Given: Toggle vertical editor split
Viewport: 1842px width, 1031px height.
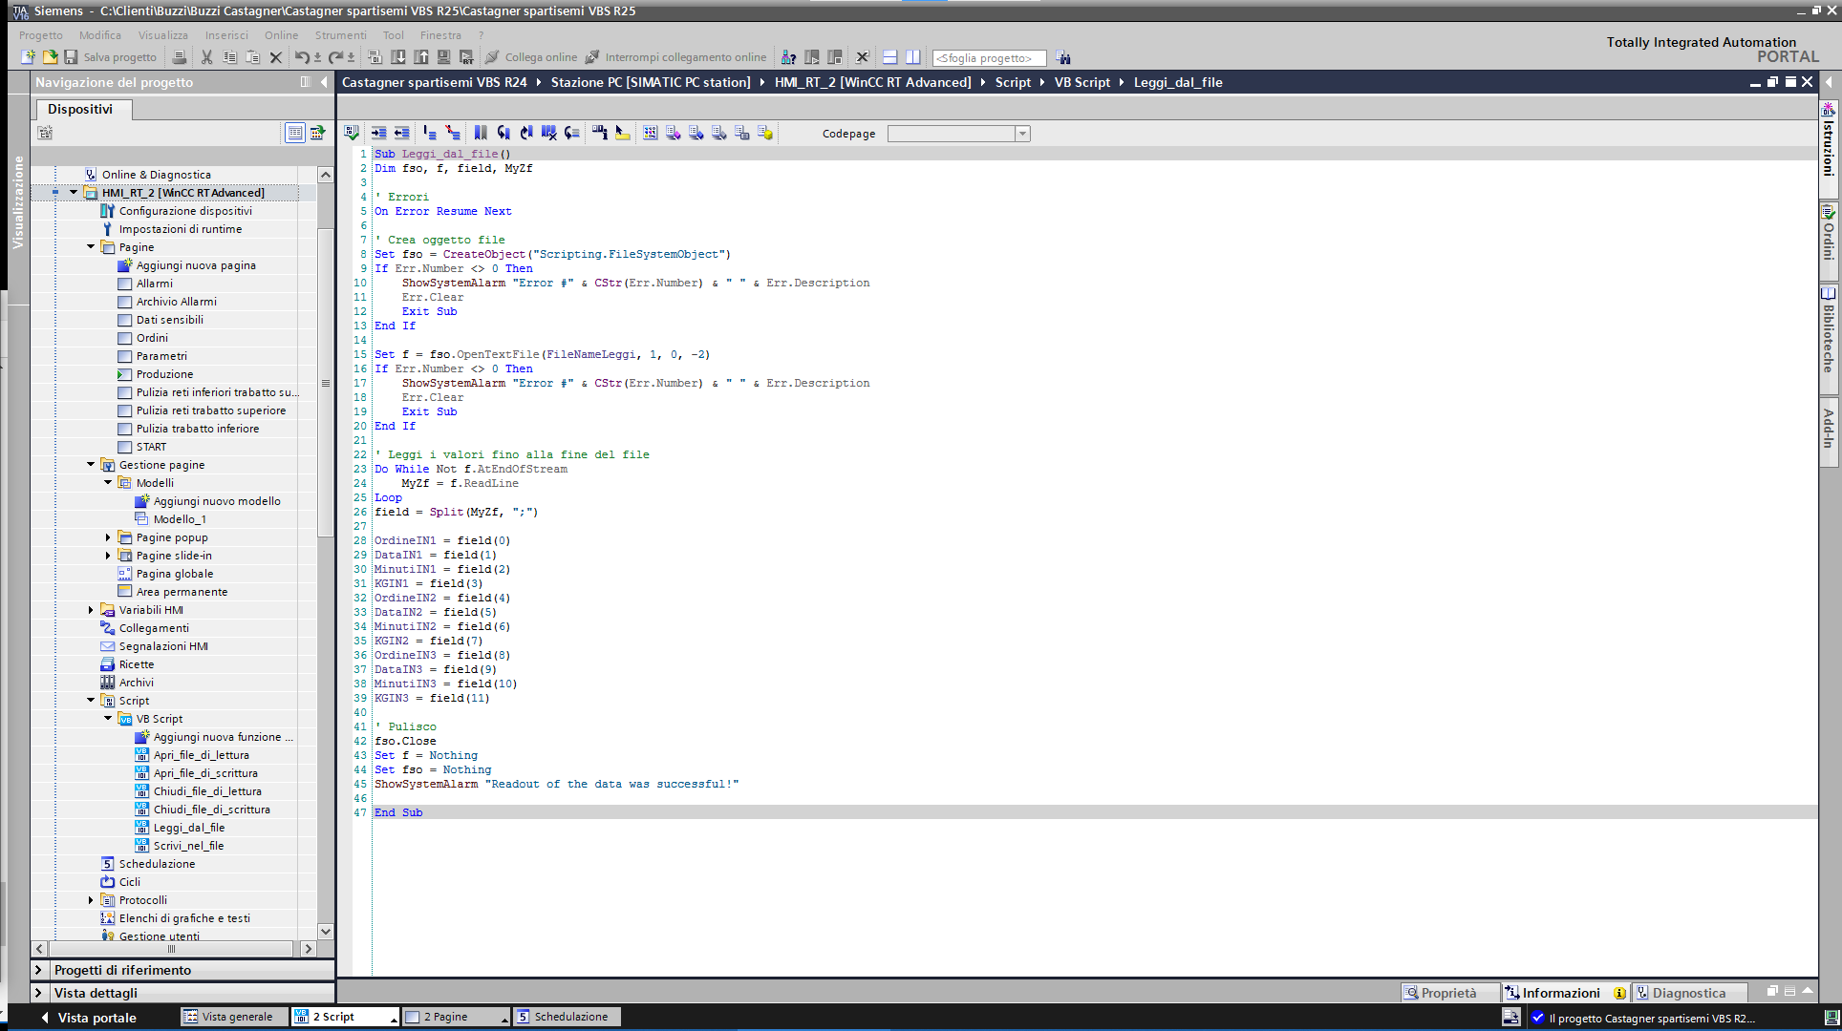Looking at the screenshot, I should coord(912,57).
